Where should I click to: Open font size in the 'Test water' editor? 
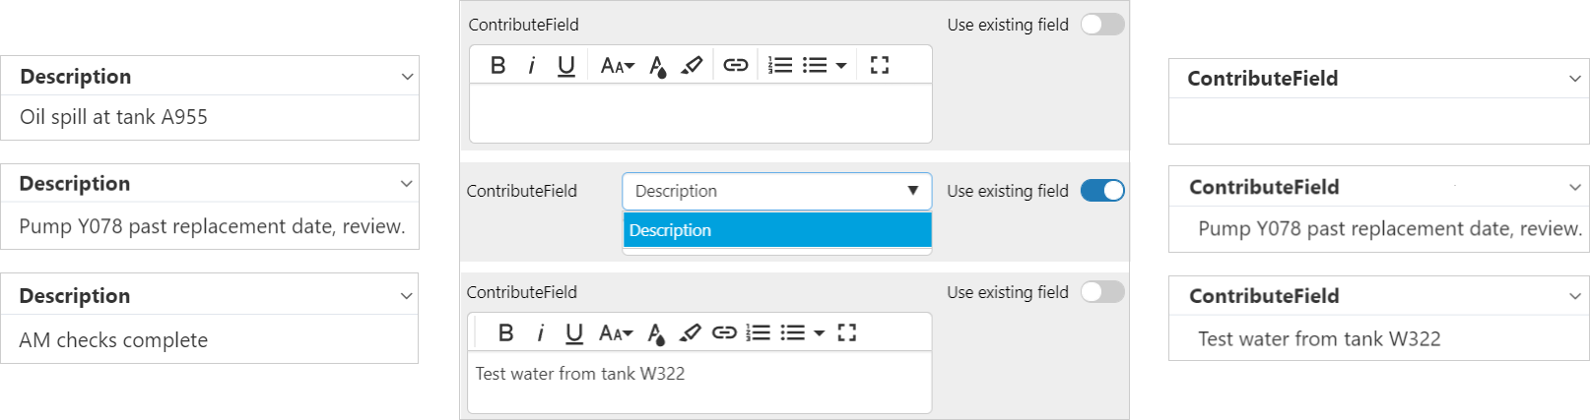pyautogui.click(x=616, y=332)
